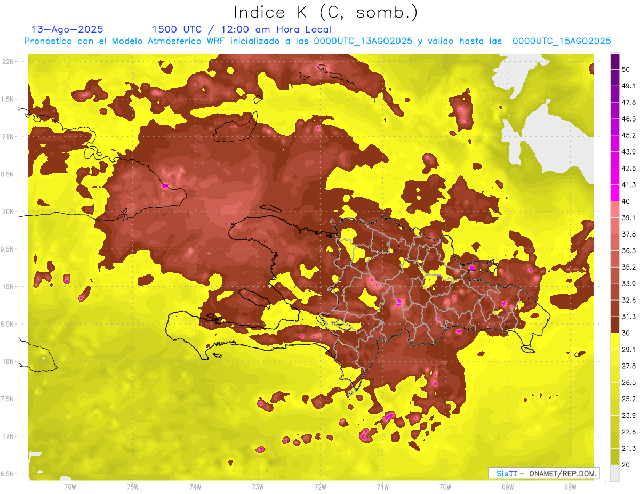Viewport: 640px width, 494px height.
Task: Click the longitude label "73W"
Action: tap(258, 487)
